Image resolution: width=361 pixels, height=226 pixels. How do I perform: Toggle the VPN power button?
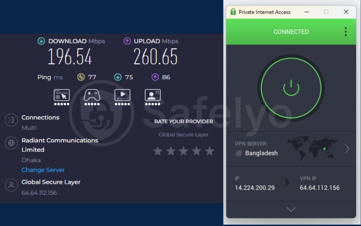(x=291, y=88)
